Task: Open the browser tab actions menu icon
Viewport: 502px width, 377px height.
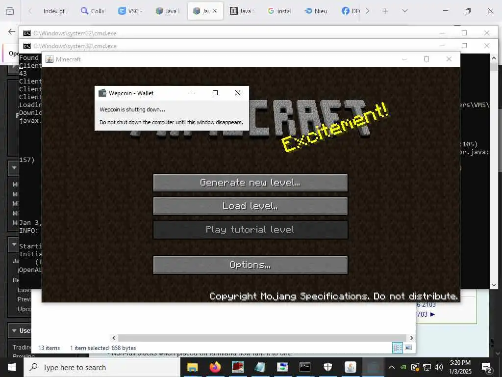Action: [10, 11]
